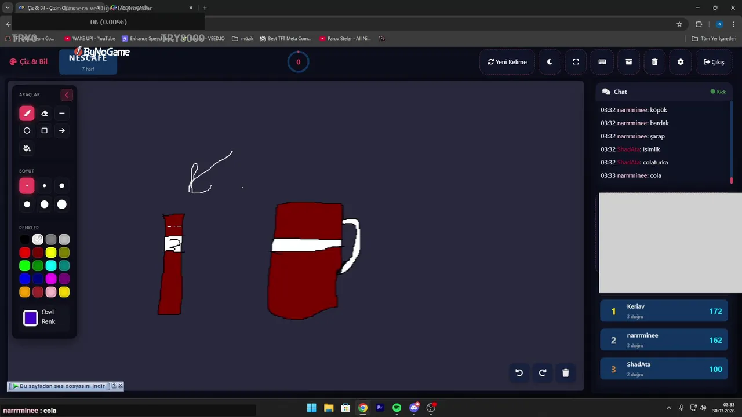Open a new browser tab
This screenshot has width=742, height=417.
(205, 8)
